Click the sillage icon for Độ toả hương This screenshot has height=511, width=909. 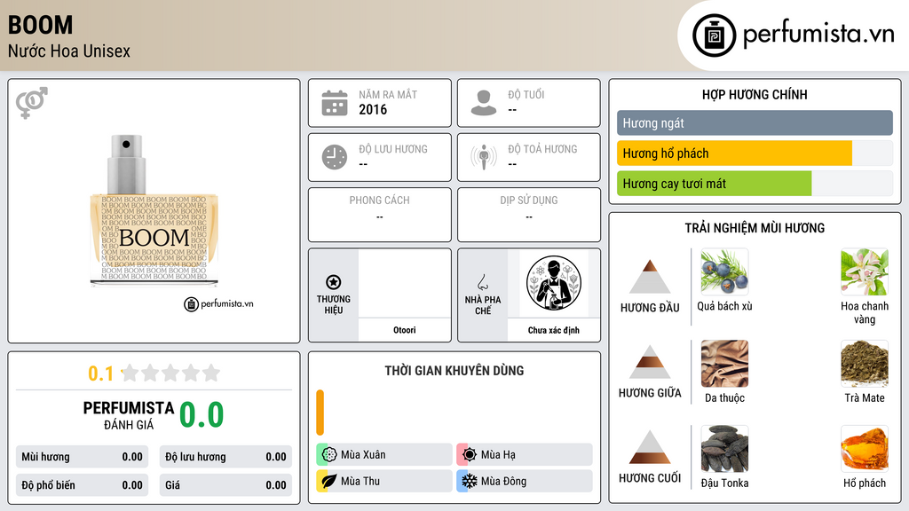[484, 157]
